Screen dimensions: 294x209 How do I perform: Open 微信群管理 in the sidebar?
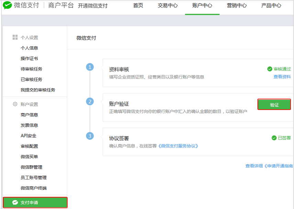[31, 167]
